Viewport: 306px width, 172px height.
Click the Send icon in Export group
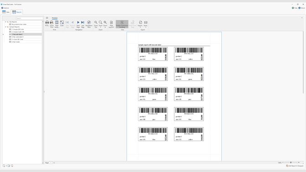[x=146, y=23]
